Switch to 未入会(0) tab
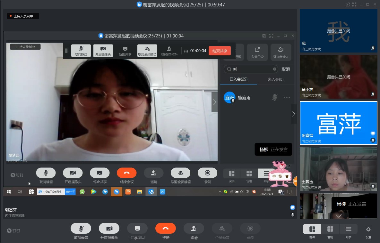Viewport: 380px width, 243px height. [x=276, y=79]
